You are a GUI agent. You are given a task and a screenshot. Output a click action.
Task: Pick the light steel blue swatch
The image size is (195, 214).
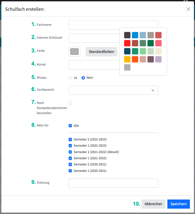(143, 35)
